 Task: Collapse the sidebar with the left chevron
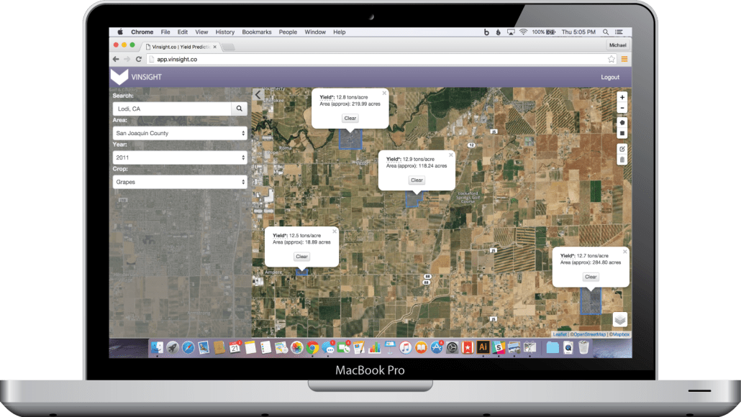point(258,94)
